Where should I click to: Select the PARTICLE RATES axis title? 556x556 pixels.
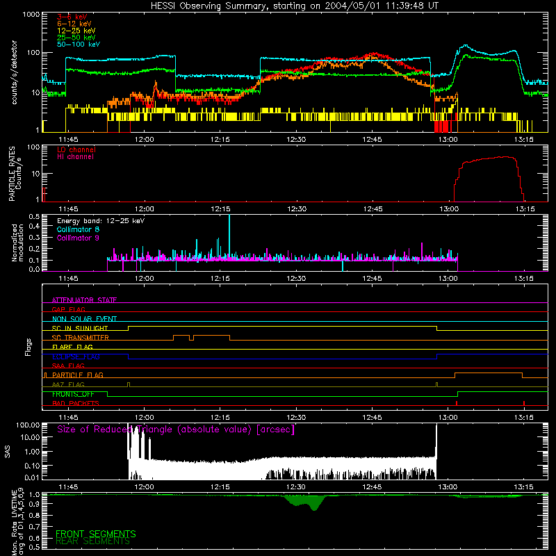[13, 174]
